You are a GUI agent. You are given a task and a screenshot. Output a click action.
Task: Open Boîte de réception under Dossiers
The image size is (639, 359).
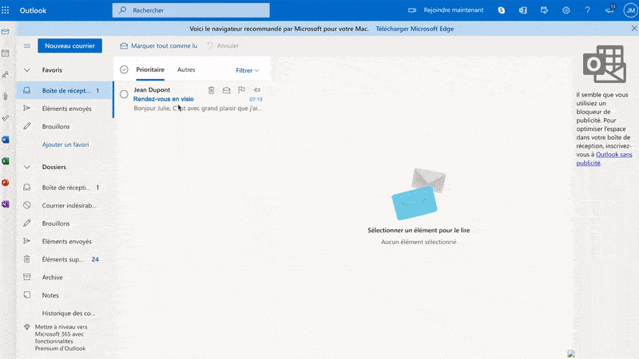(x=65, y=187)
